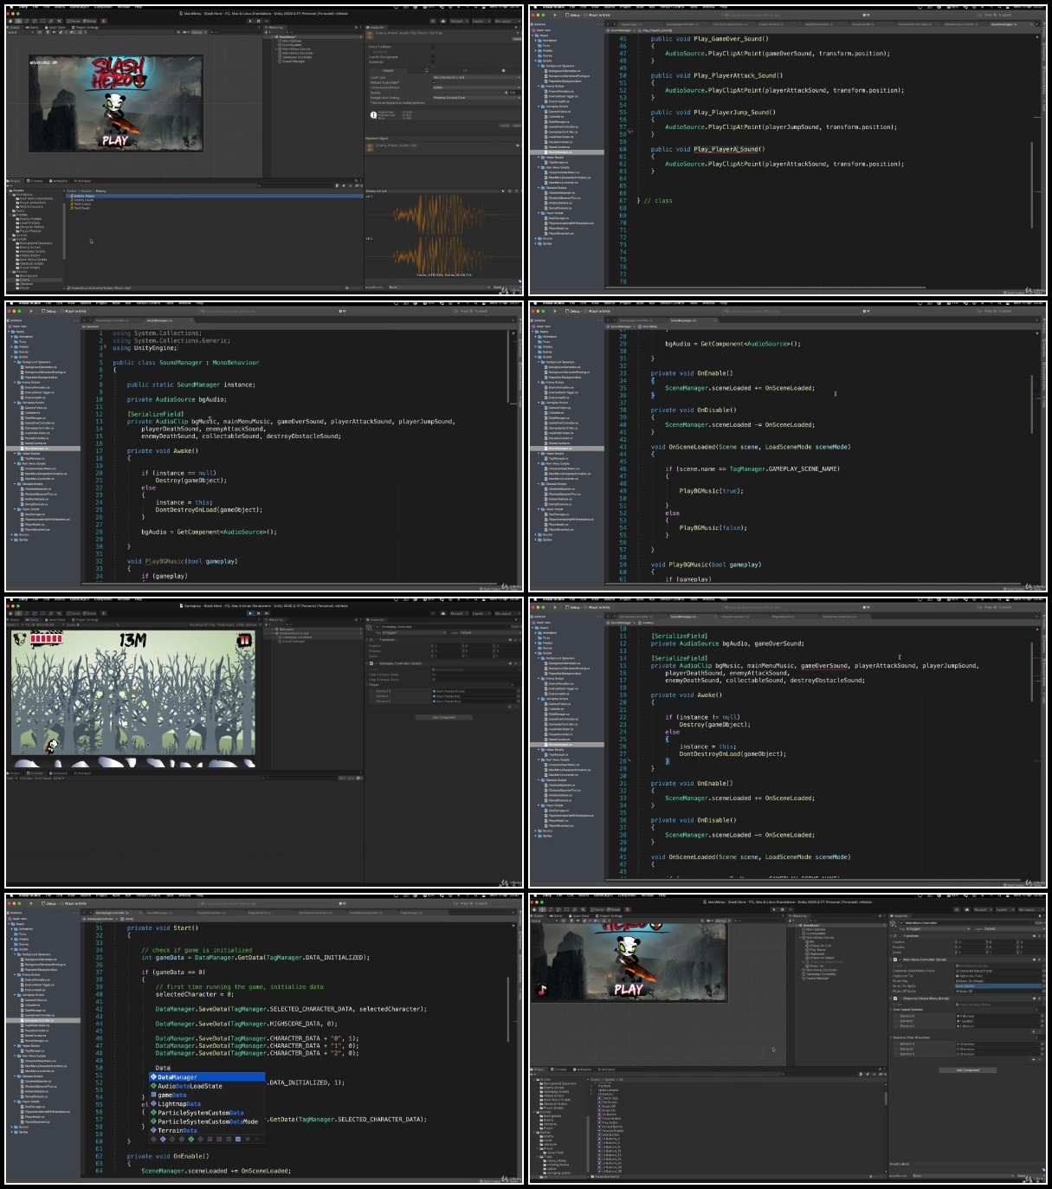
Task: Click Play in Unity window showing audio waveform
Action: click(250, 21)
